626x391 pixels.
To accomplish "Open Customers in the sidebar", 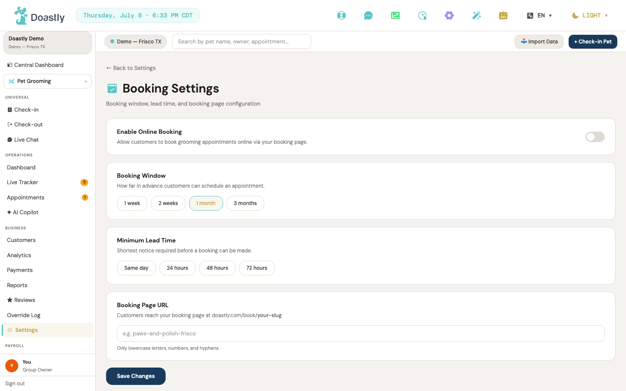I will (x=47, y=240).
